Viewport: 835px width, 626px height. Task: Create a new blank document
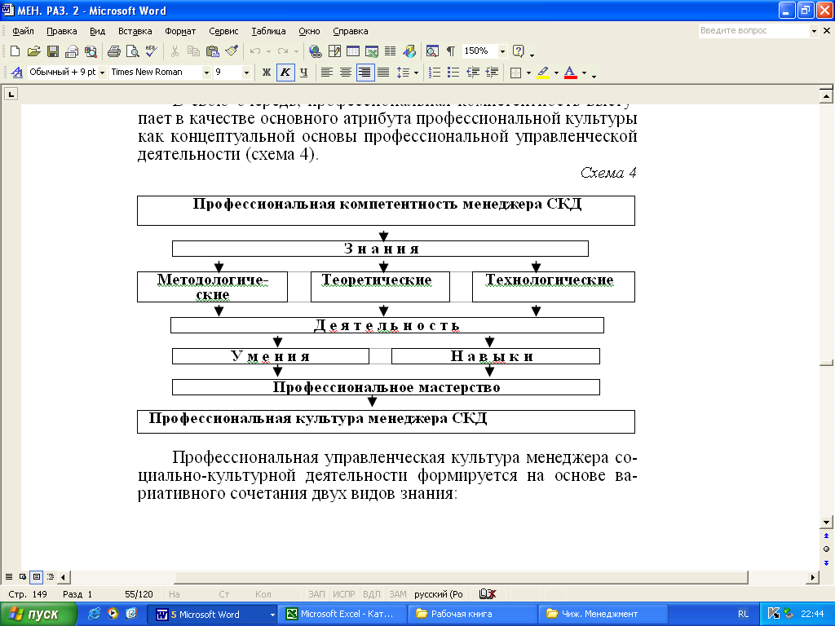[x=15, y=51]
